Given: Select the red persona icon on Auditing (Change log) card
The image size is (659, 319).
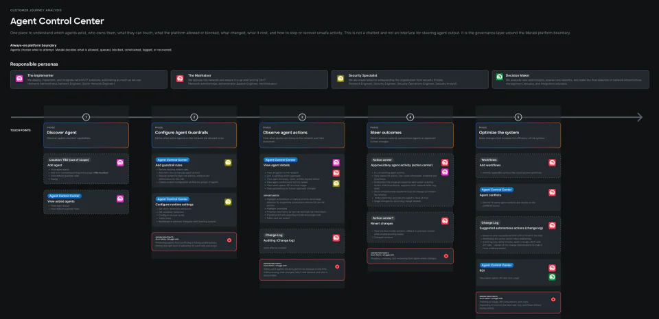Looking at the screenshot, I should (x=336, y=238).
